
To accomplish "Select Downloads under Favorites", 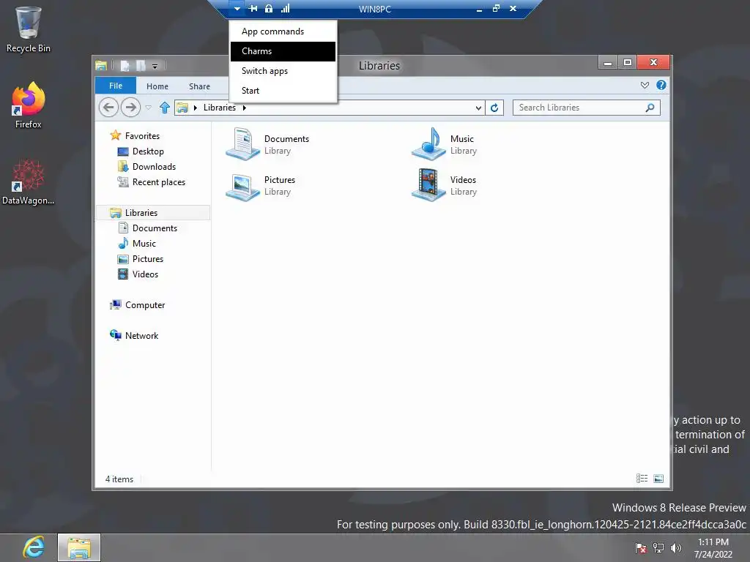I will tap(147, 167).
